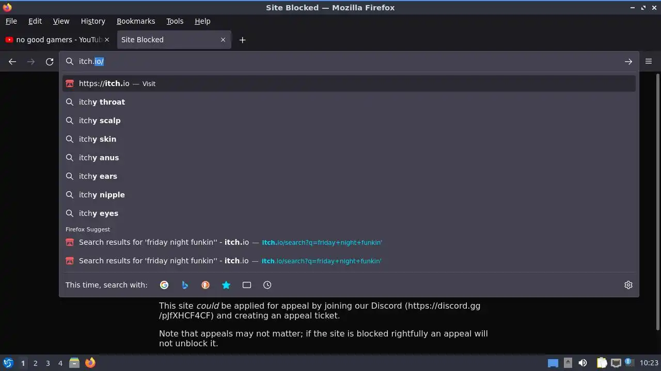Click the 10:23 clock in taskbar
The image size is (661, 371).
coord(649,363)
